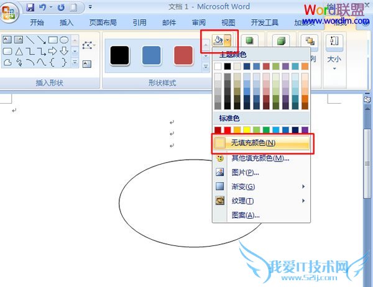Open the 3-D effects button
The image size is (373, 287).
(282, 41)
